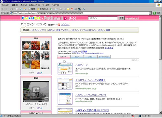162x118 pixels.
Task: Open the Amazon ハロウィーン sponsored link
Action: pos(82,65)
